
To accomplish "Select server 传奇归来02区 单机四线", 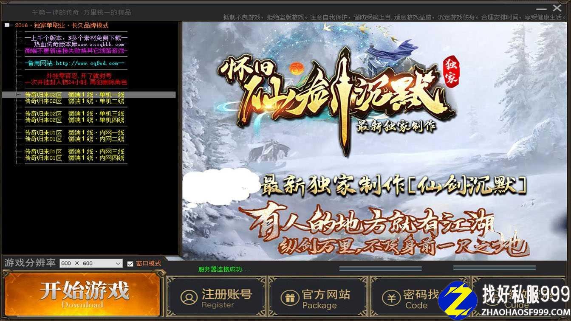I will point(74,120).
